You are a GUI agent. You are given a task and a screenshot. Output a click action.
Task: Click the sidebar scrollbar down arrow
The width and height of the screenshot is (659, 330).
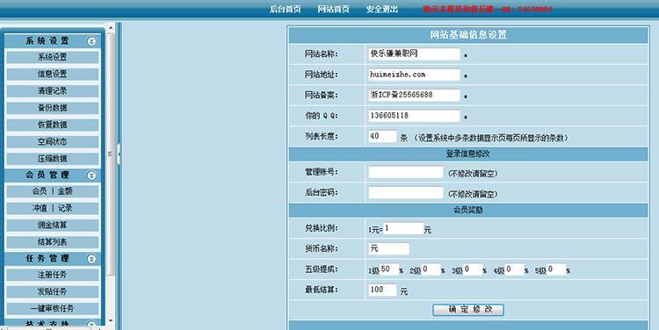tap(111, 320)
